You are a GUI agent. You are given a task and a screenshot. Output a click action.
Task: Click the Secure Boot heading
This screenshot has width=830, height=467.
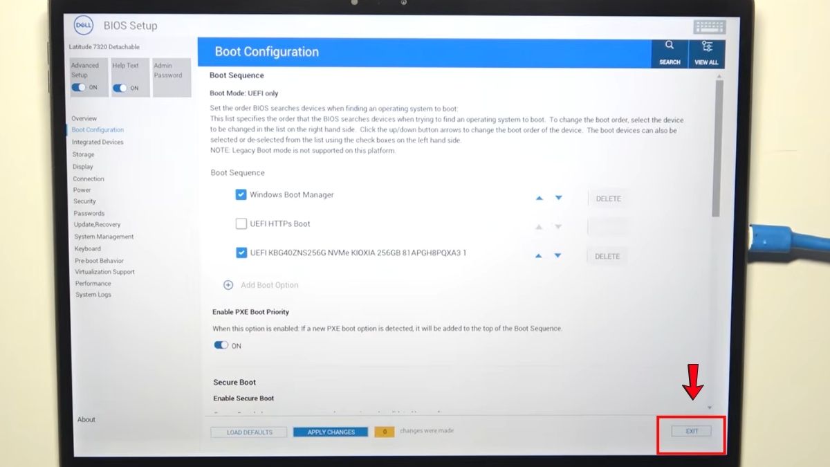click(x=235, y=383)
